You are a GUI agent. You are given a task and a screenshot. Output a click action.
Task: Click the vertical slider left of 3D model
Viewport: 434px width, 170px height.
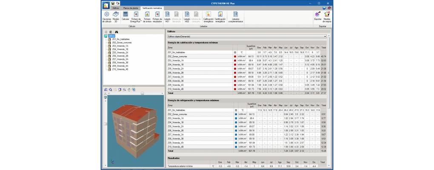[106, 124]
